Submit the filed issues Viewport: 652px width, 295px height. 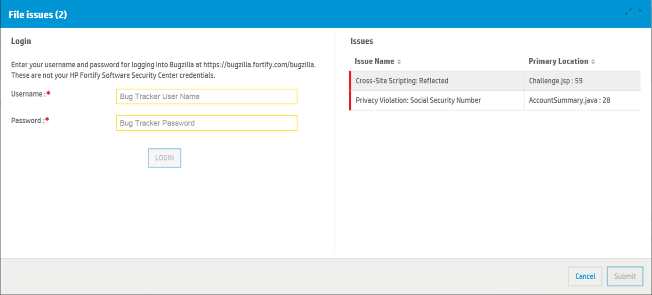click(x=625, y=277)
